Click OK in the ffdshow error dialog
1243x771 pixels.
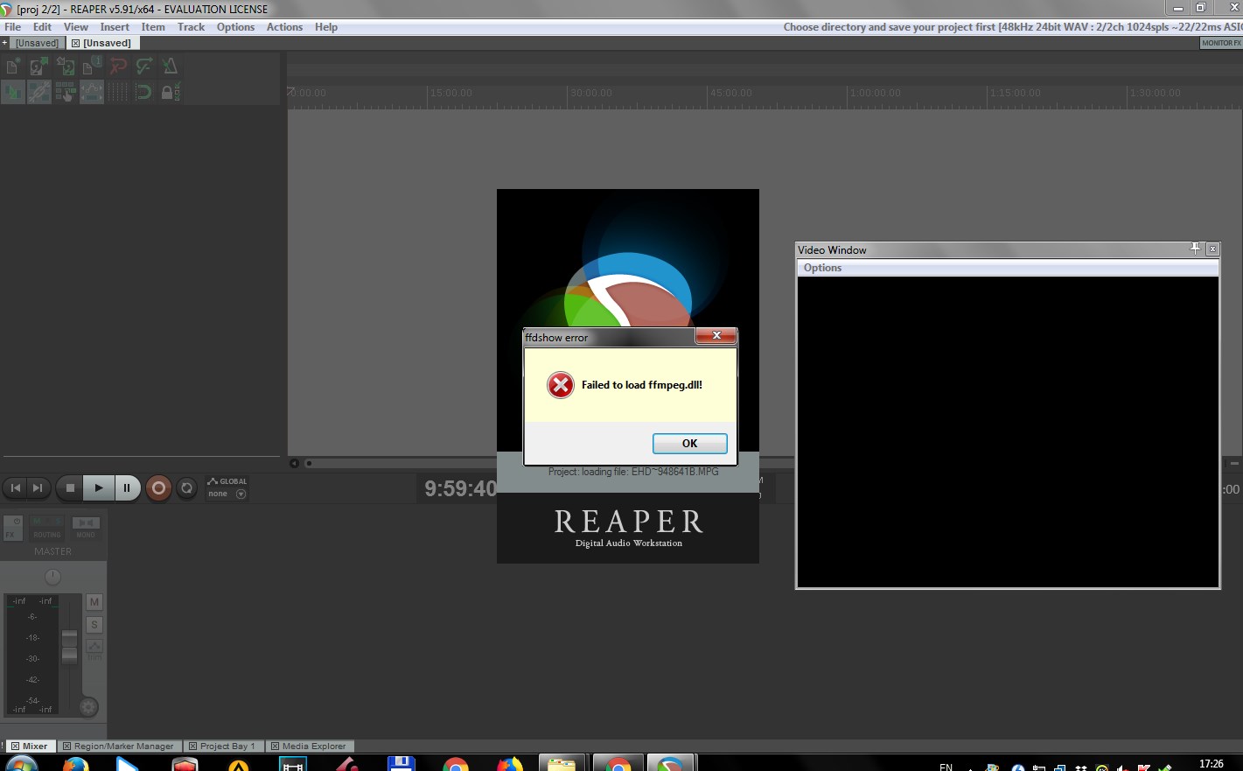[x=690, y=444]
